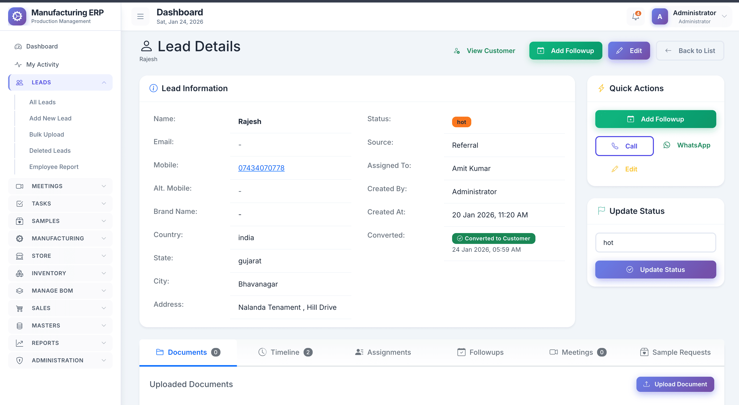The height and width of the screenshot is (405, 739).
Task: Open the status dropdown showing hot
Action: [x=655, y=243]
